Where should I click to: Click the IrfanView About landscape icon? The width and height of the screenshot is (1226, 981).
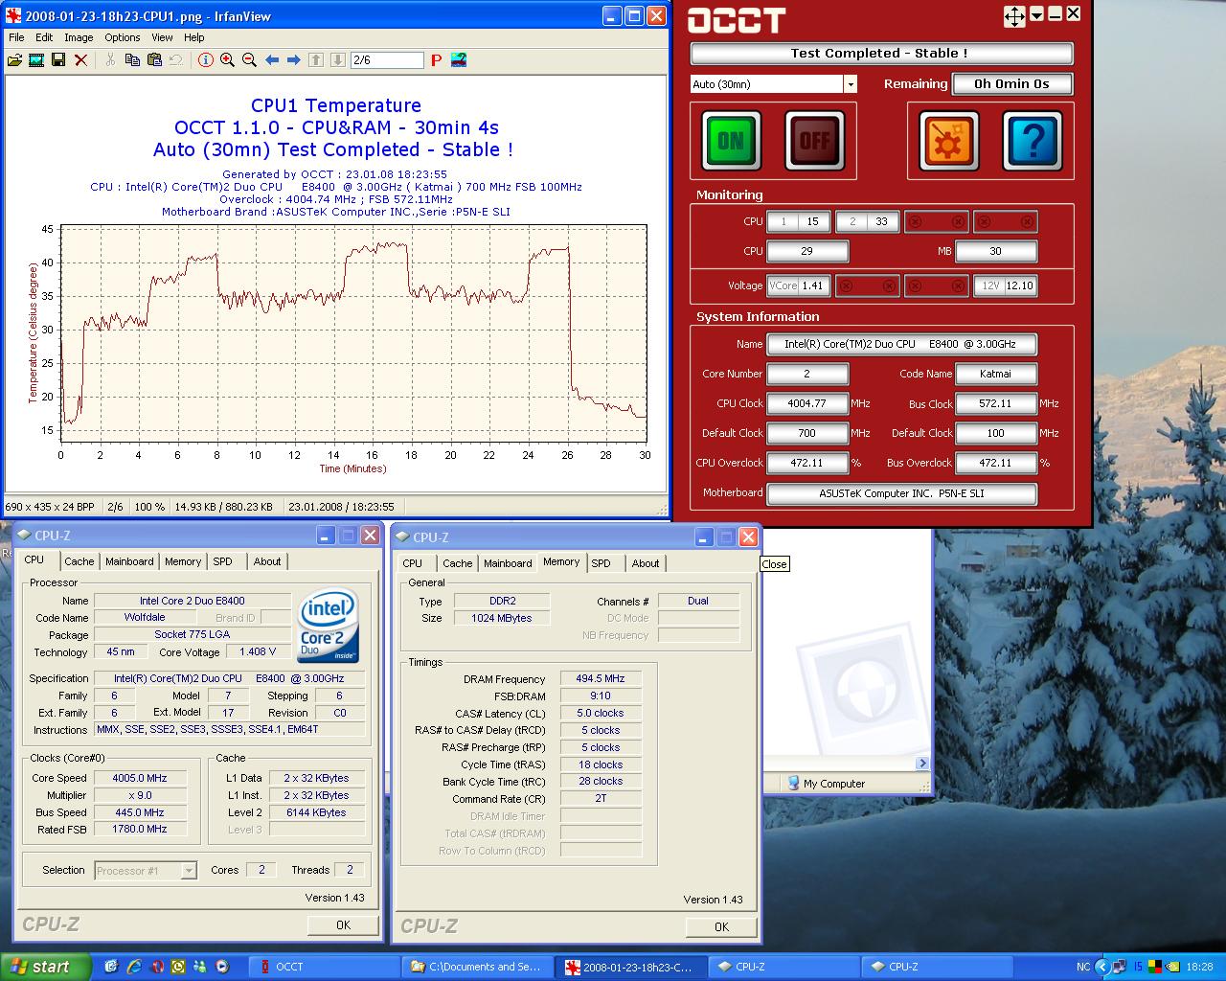coord(459,60)
